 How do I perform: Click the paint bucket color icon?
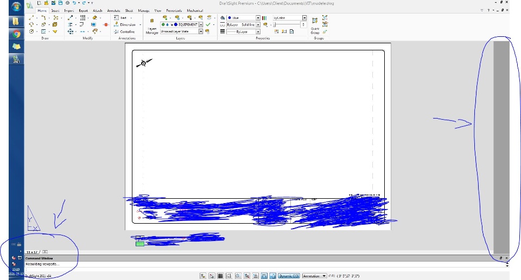click(x=223, y=17)
